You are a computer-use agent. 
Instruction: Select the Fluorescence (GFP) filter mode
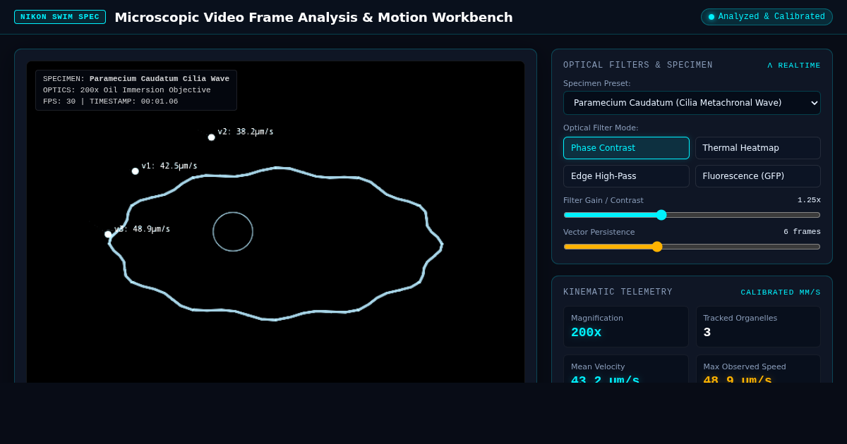pyautogui.click(x=758, y=176)
